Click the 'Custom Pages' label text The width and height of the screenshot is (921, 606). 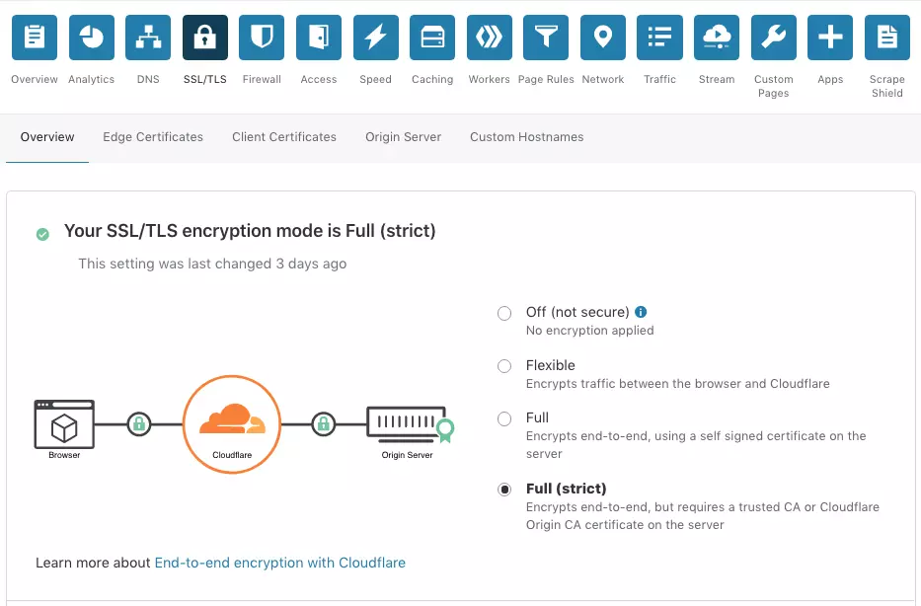point(774,86)
